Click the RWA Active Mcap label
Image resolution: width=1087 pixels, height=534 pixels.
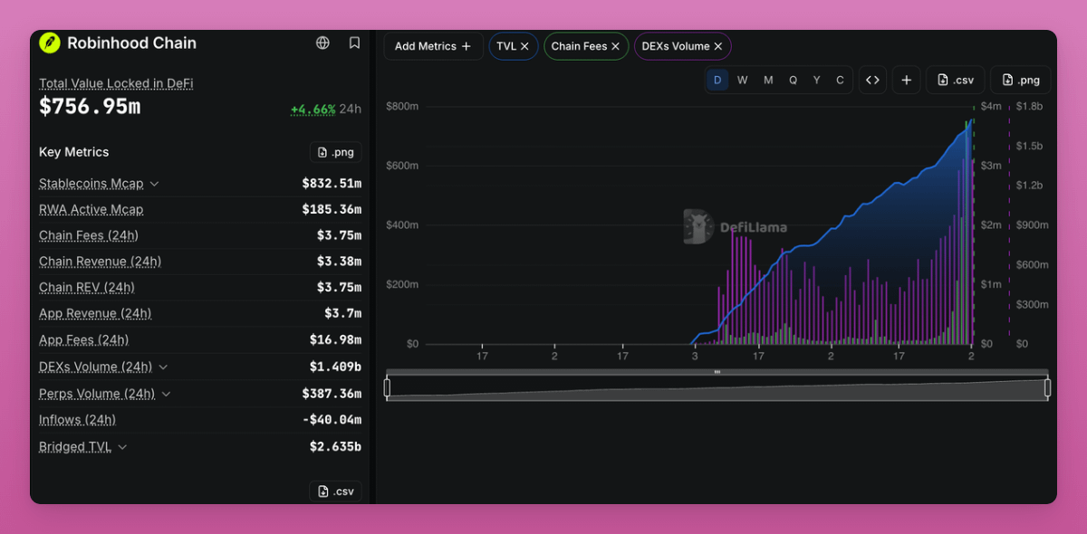pyautogui.click(x=91, y=209)
